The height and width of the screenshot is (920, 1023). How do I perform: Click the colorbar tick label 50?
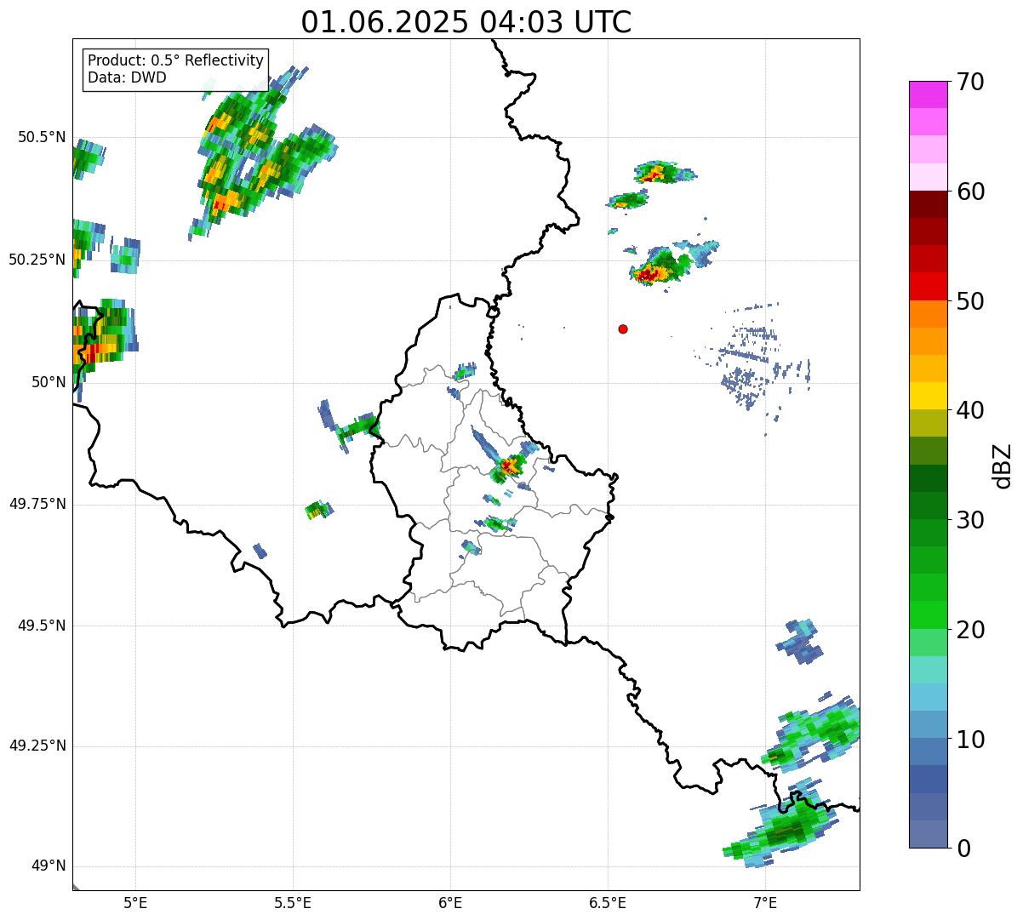[x=970, y=301]
